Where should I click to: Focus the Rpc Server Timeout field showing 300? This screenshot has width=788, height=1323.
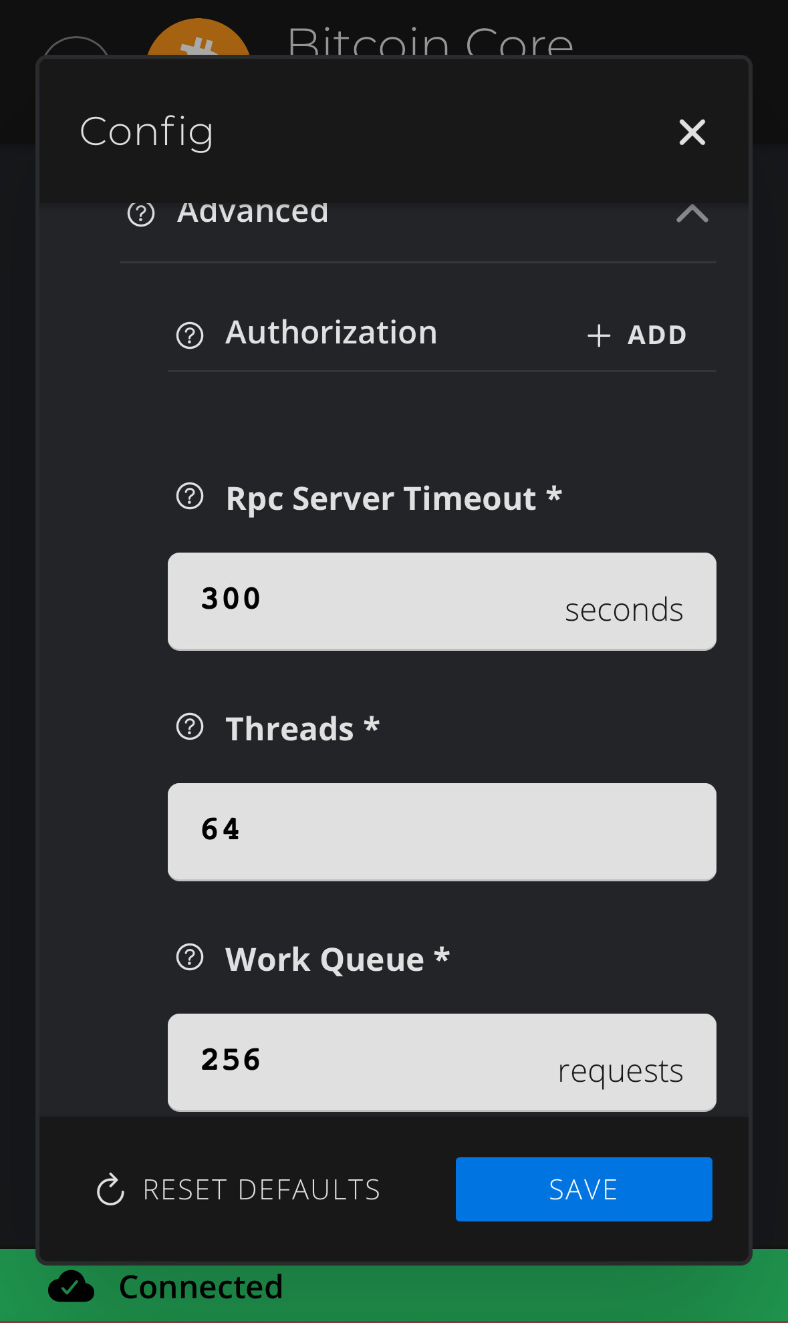coord(442,601)
